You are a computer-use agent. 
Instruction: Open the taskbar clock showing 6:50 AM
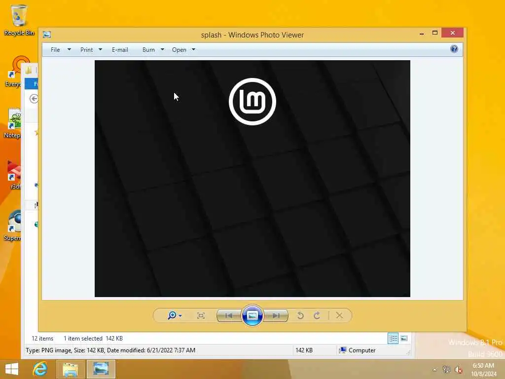[x=483, y=370]
